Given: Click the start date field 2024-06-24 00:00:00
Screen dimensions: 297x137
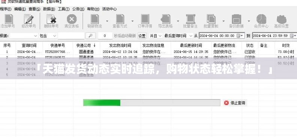Looking at the screenshot, I should pos(222,36).
